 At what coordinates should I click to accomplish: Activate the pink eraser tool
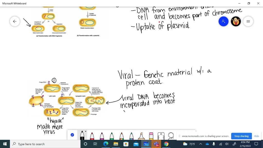coord(151,136)
